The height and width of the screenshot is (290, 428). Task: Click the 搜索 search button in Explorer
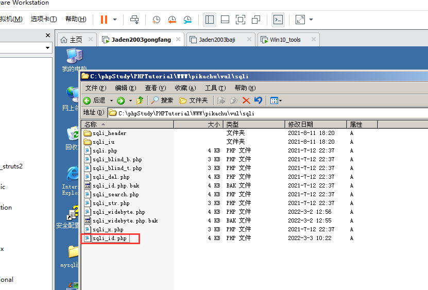[162, 100]
